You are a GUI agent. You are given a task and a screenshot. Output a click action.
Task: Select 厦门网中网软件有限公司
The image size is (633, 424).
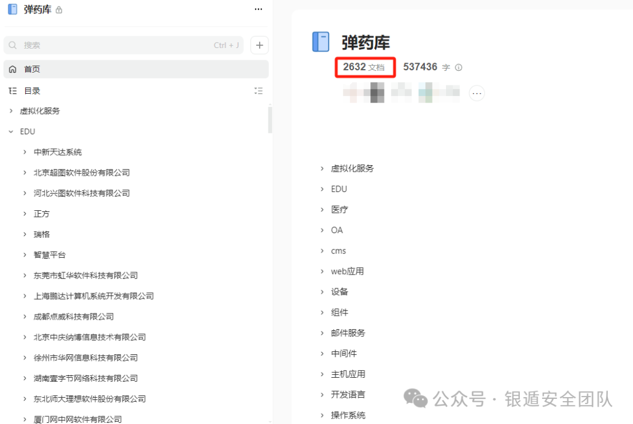click(77, 419)
